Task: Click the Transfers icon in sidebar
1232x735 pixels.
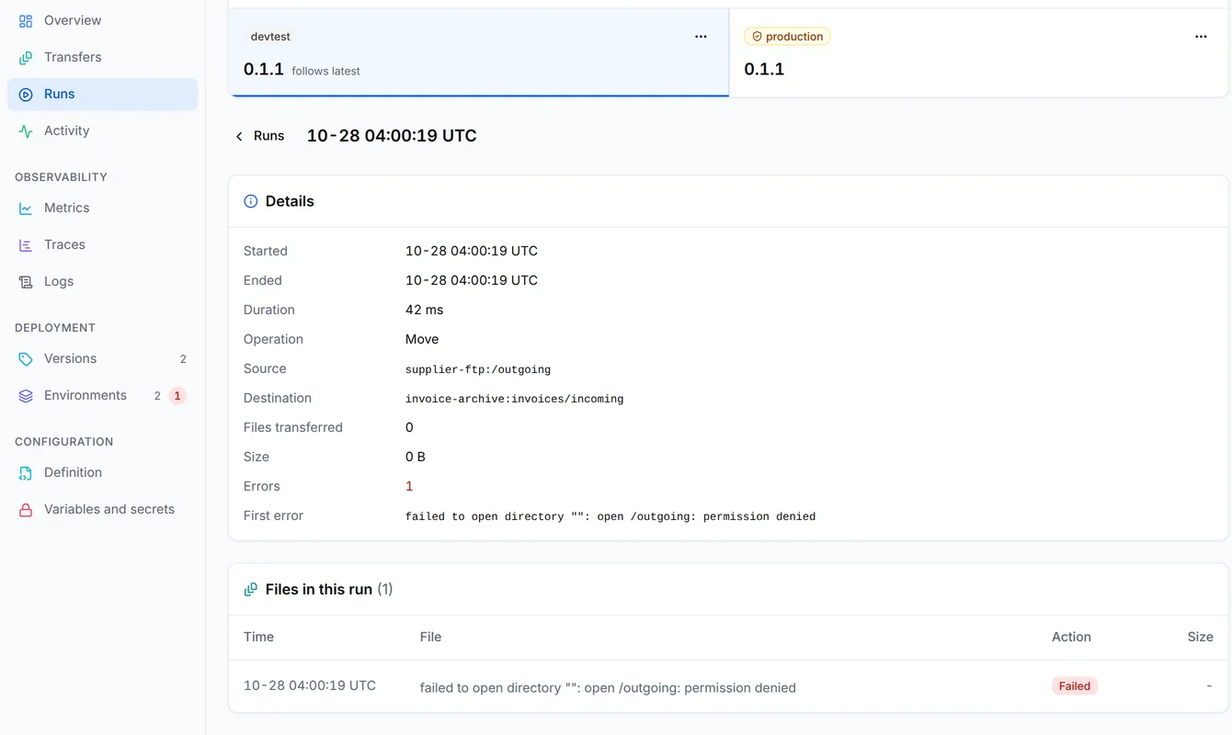Action: 26,57
